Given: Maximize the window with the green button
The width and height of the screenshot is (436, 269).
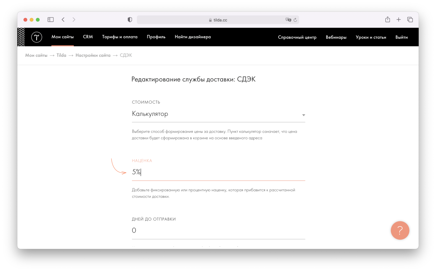Looking at the screenshot, I should coord(38,20).
